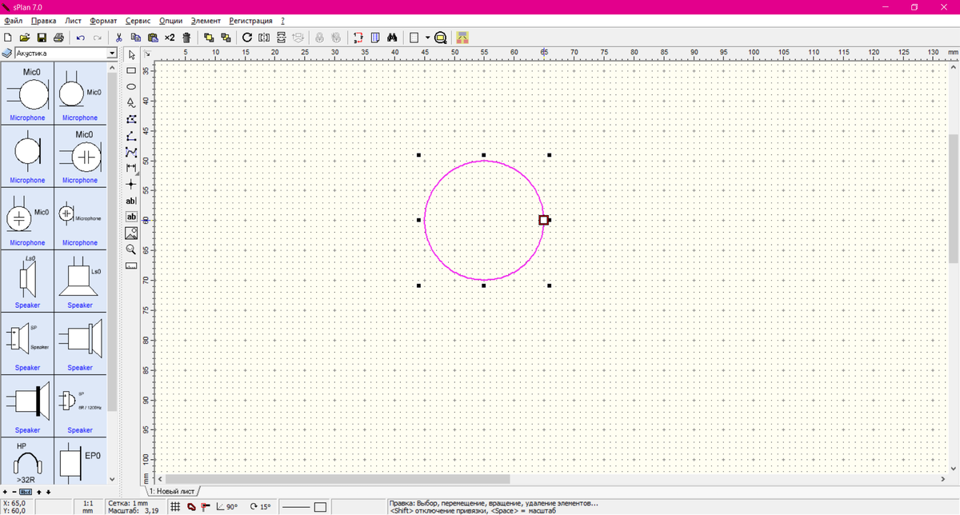960x515 pixels.
Task: Click the library plus (add) button
Action: tap(6, 491)
